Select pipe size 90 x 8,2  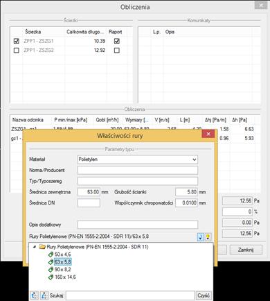(62, 270)
